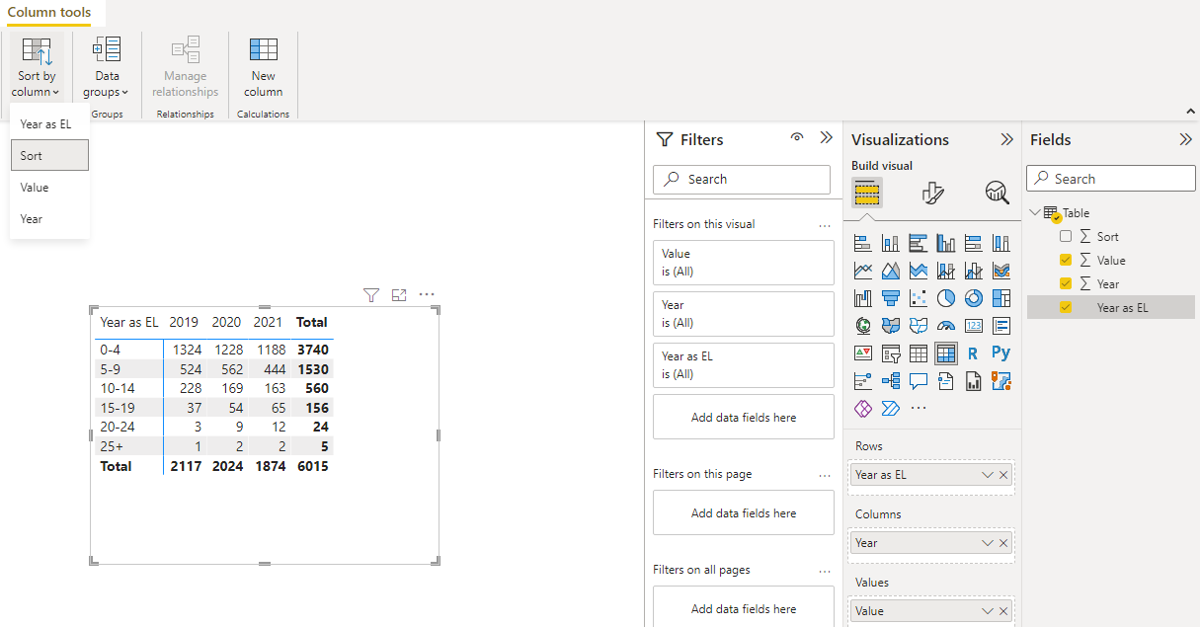Select the gauge visual

(945, 326)
